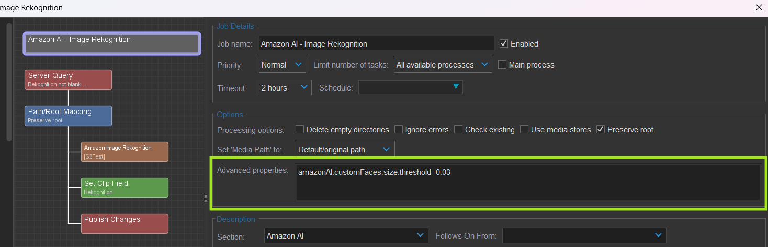The width and height of the screenshot is (768, 247).
Task: Enable the Main process checkbox
Action: [502, 65]
